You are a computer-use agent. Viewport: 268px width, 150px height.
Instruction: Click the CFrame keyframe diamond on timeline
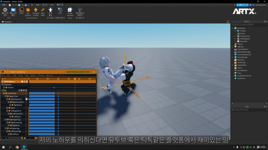[54, 87]
